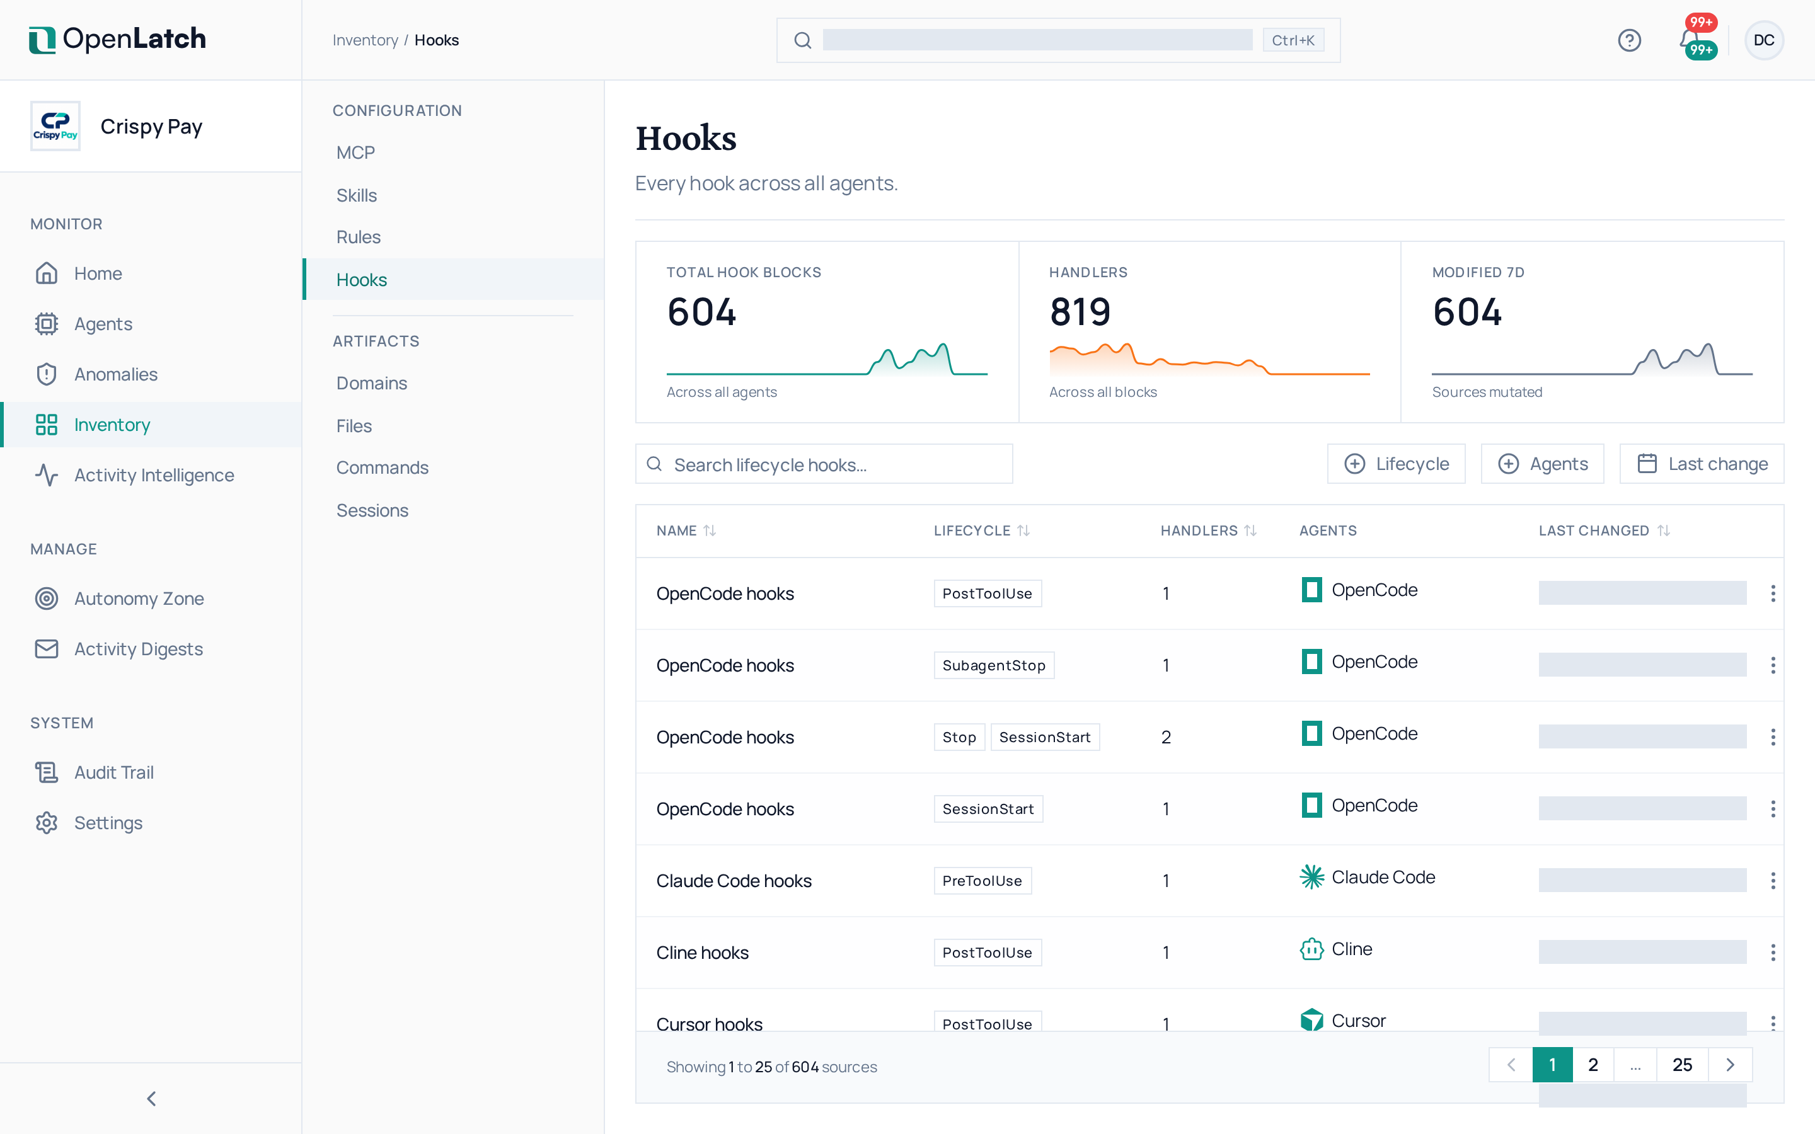This screenshot has height=1134, width=1815.
Task: Open the kebab menu for PostToolUse OpenCode hooks
Action: (1772, 593)
